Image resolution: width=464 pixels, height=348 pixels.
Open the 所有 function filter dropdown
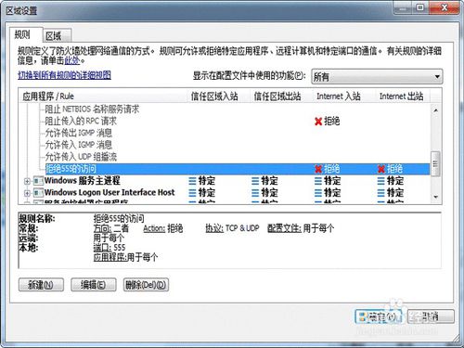pos(377,76)
